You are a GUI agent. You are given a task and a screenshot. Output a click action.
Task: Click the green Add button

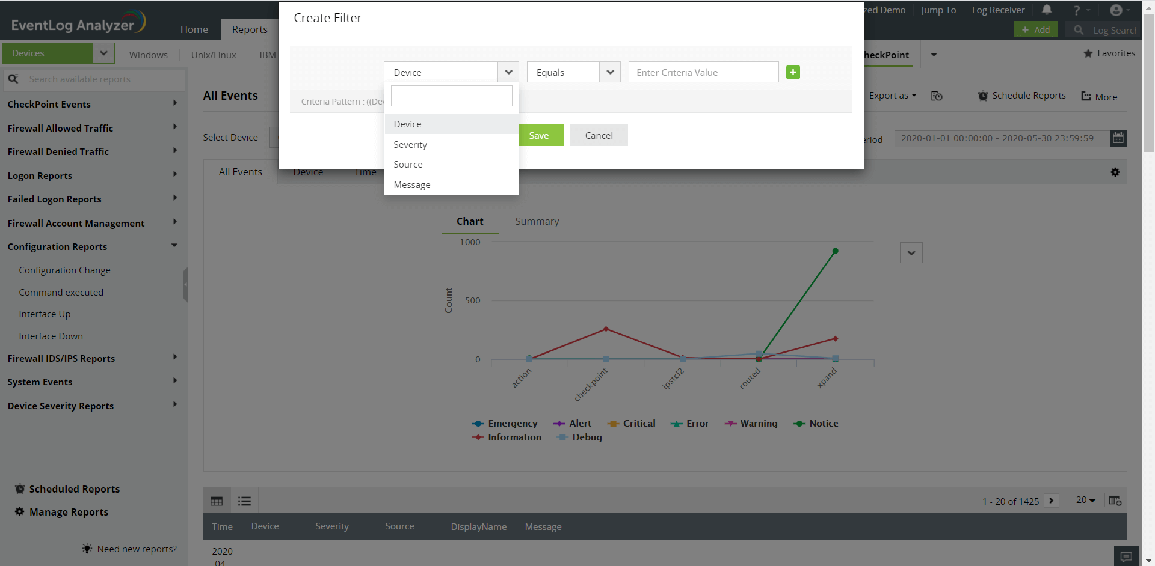(1035, 29)
